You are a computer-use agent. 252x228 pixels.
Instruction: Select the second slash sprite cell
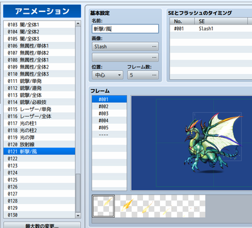(x=126, y=206)
